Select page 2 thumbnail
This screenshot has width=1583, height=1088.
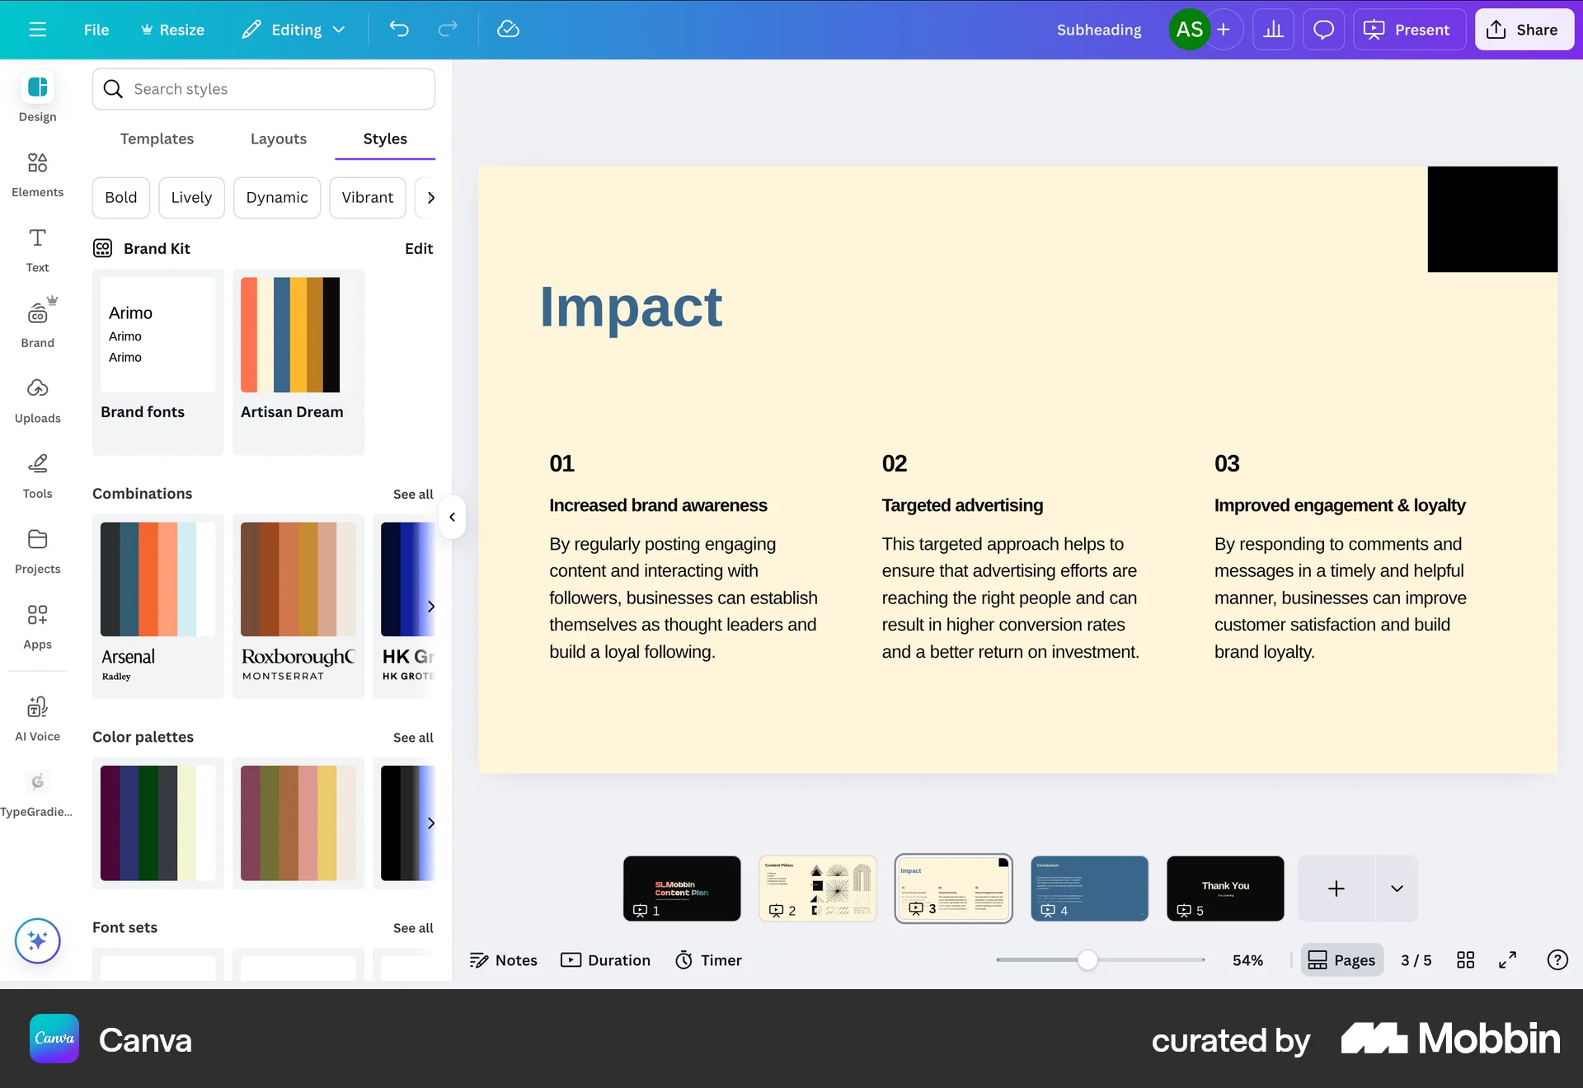coord(818,889)
